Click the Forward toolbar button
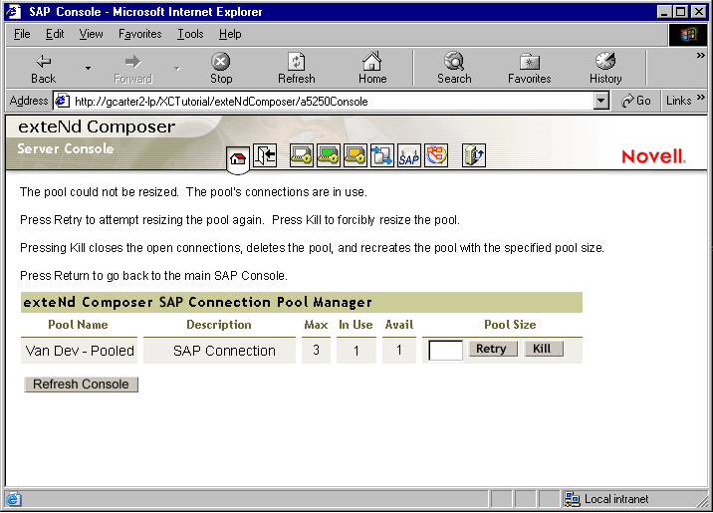 [132, 68]
